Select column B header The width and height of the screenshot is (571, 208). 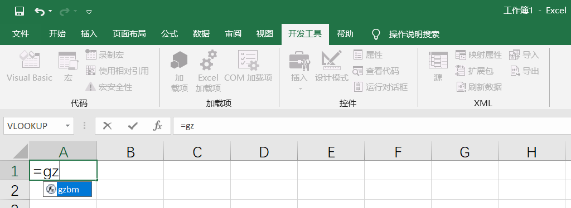[x=130, y=151]
